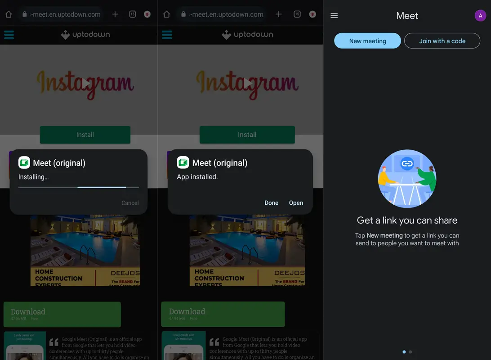The image size is (491, 360).
Task: Click green Download button in left panel
Action: tap(62, 314)
